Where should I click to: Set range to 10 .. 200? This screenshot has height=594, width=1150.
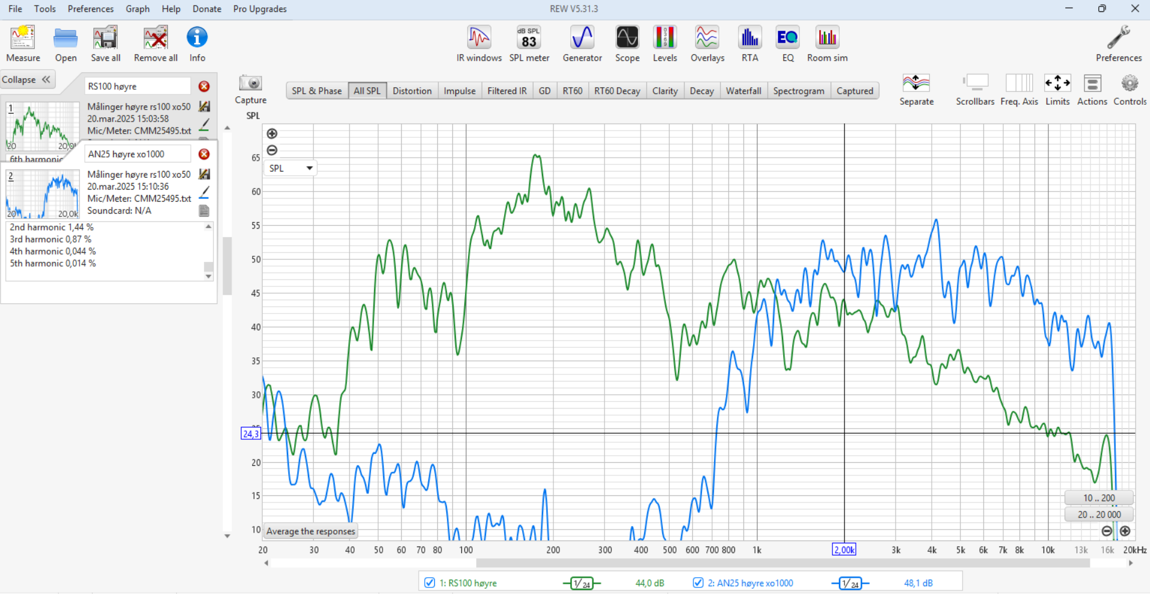pyautogui.click(x=1099, y=498)
